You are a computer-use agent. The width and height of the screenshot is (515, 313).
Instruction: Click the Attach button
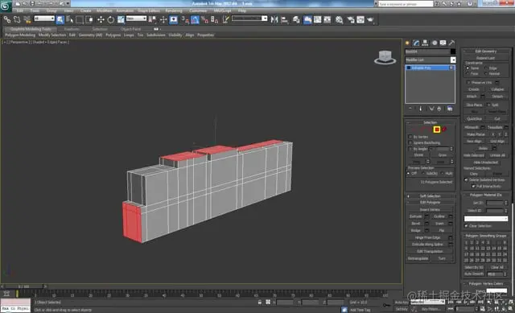[x=472, y=97]
